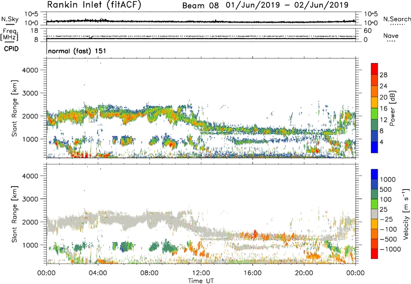Click the 'N.Sky' legend label
Image resolution: width=411 pixels, height=284 pixels.
click(x=10, y=19)
